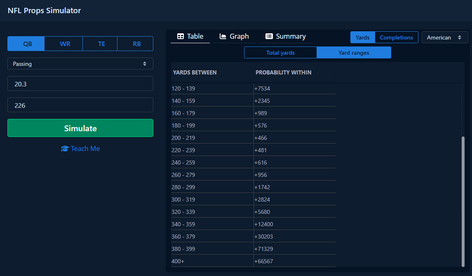The height and width of the screenshot is (276, 472).
Task: Open the Teach Me link
Action: (85, 148)
